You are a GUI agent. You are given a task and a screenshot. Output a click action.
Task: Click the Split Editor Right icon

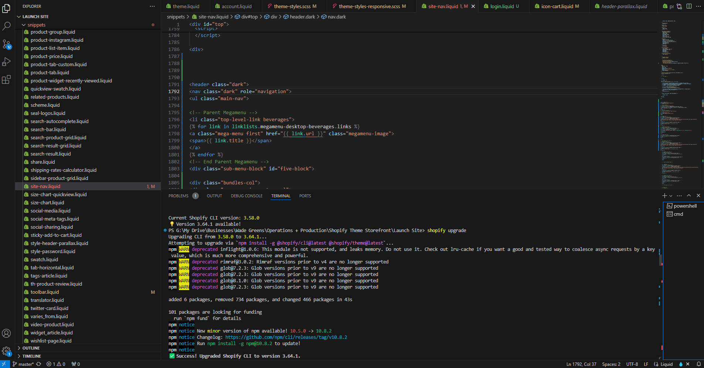click(689, 6)
